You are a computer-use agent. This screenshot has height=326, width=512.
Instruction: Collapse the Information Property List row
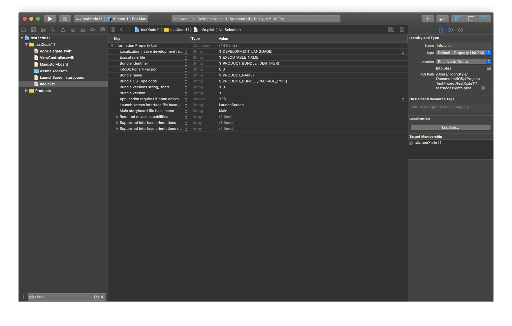pos(112,45)
